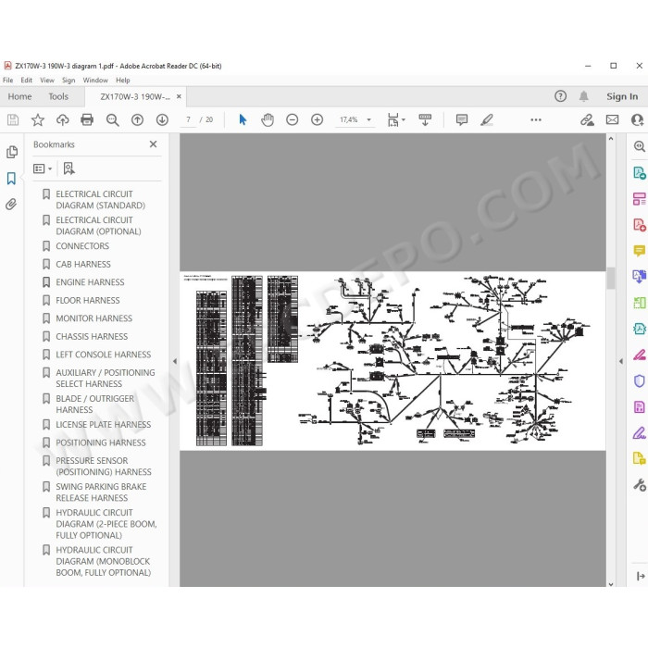The image size is (648, 648).
Task: Open the File menu
Action: [x=7, y=81]
